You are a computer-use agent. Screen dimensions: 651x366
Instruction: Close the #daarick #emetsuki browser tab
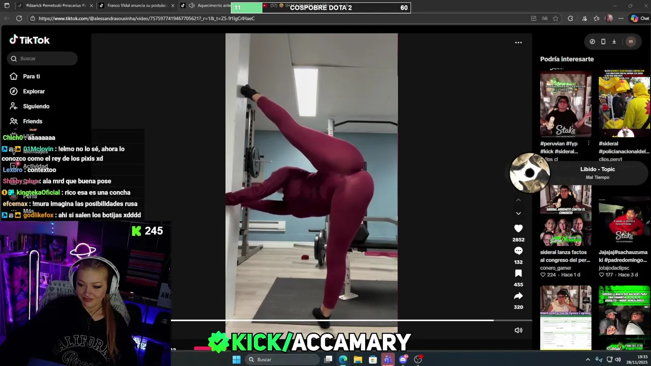click(92, 6)
